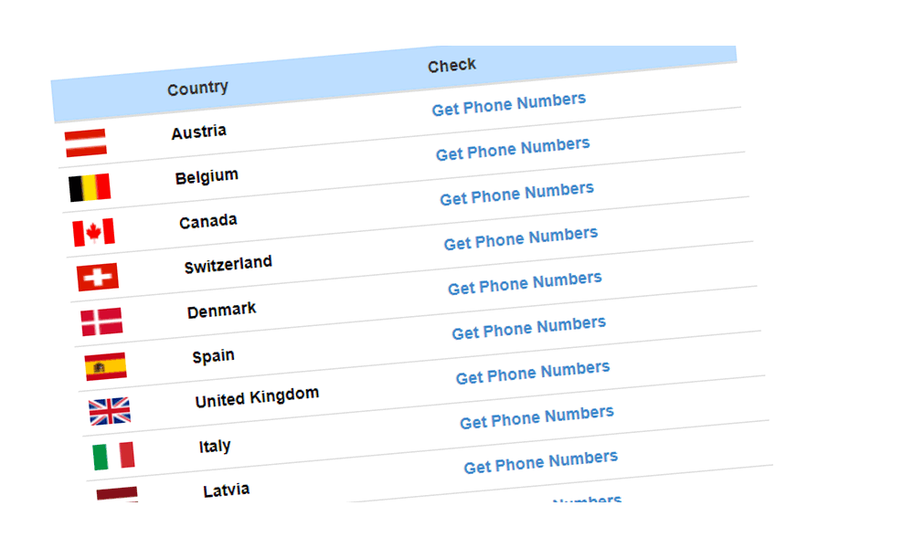Click the Austria flag icon

coord(86,142)
